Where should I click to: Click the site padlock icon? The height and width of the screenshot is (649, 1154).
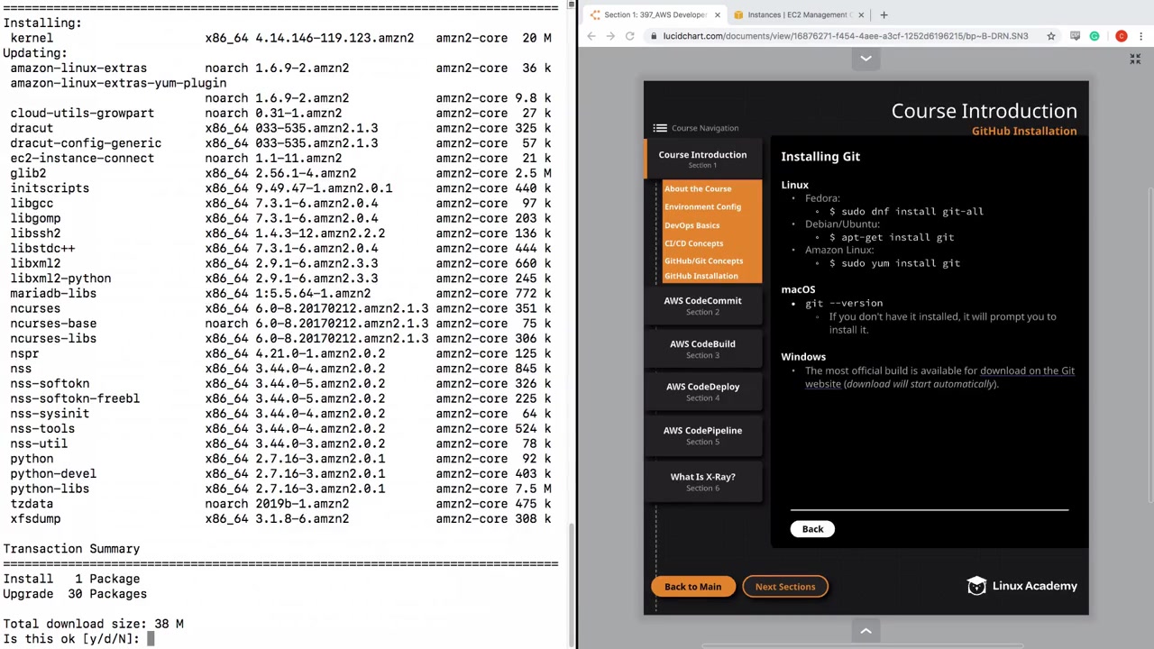point(655,36)
